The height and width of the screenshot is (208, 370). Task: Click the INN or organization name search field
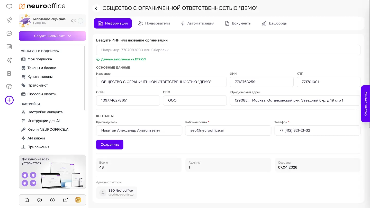point(228,50)
